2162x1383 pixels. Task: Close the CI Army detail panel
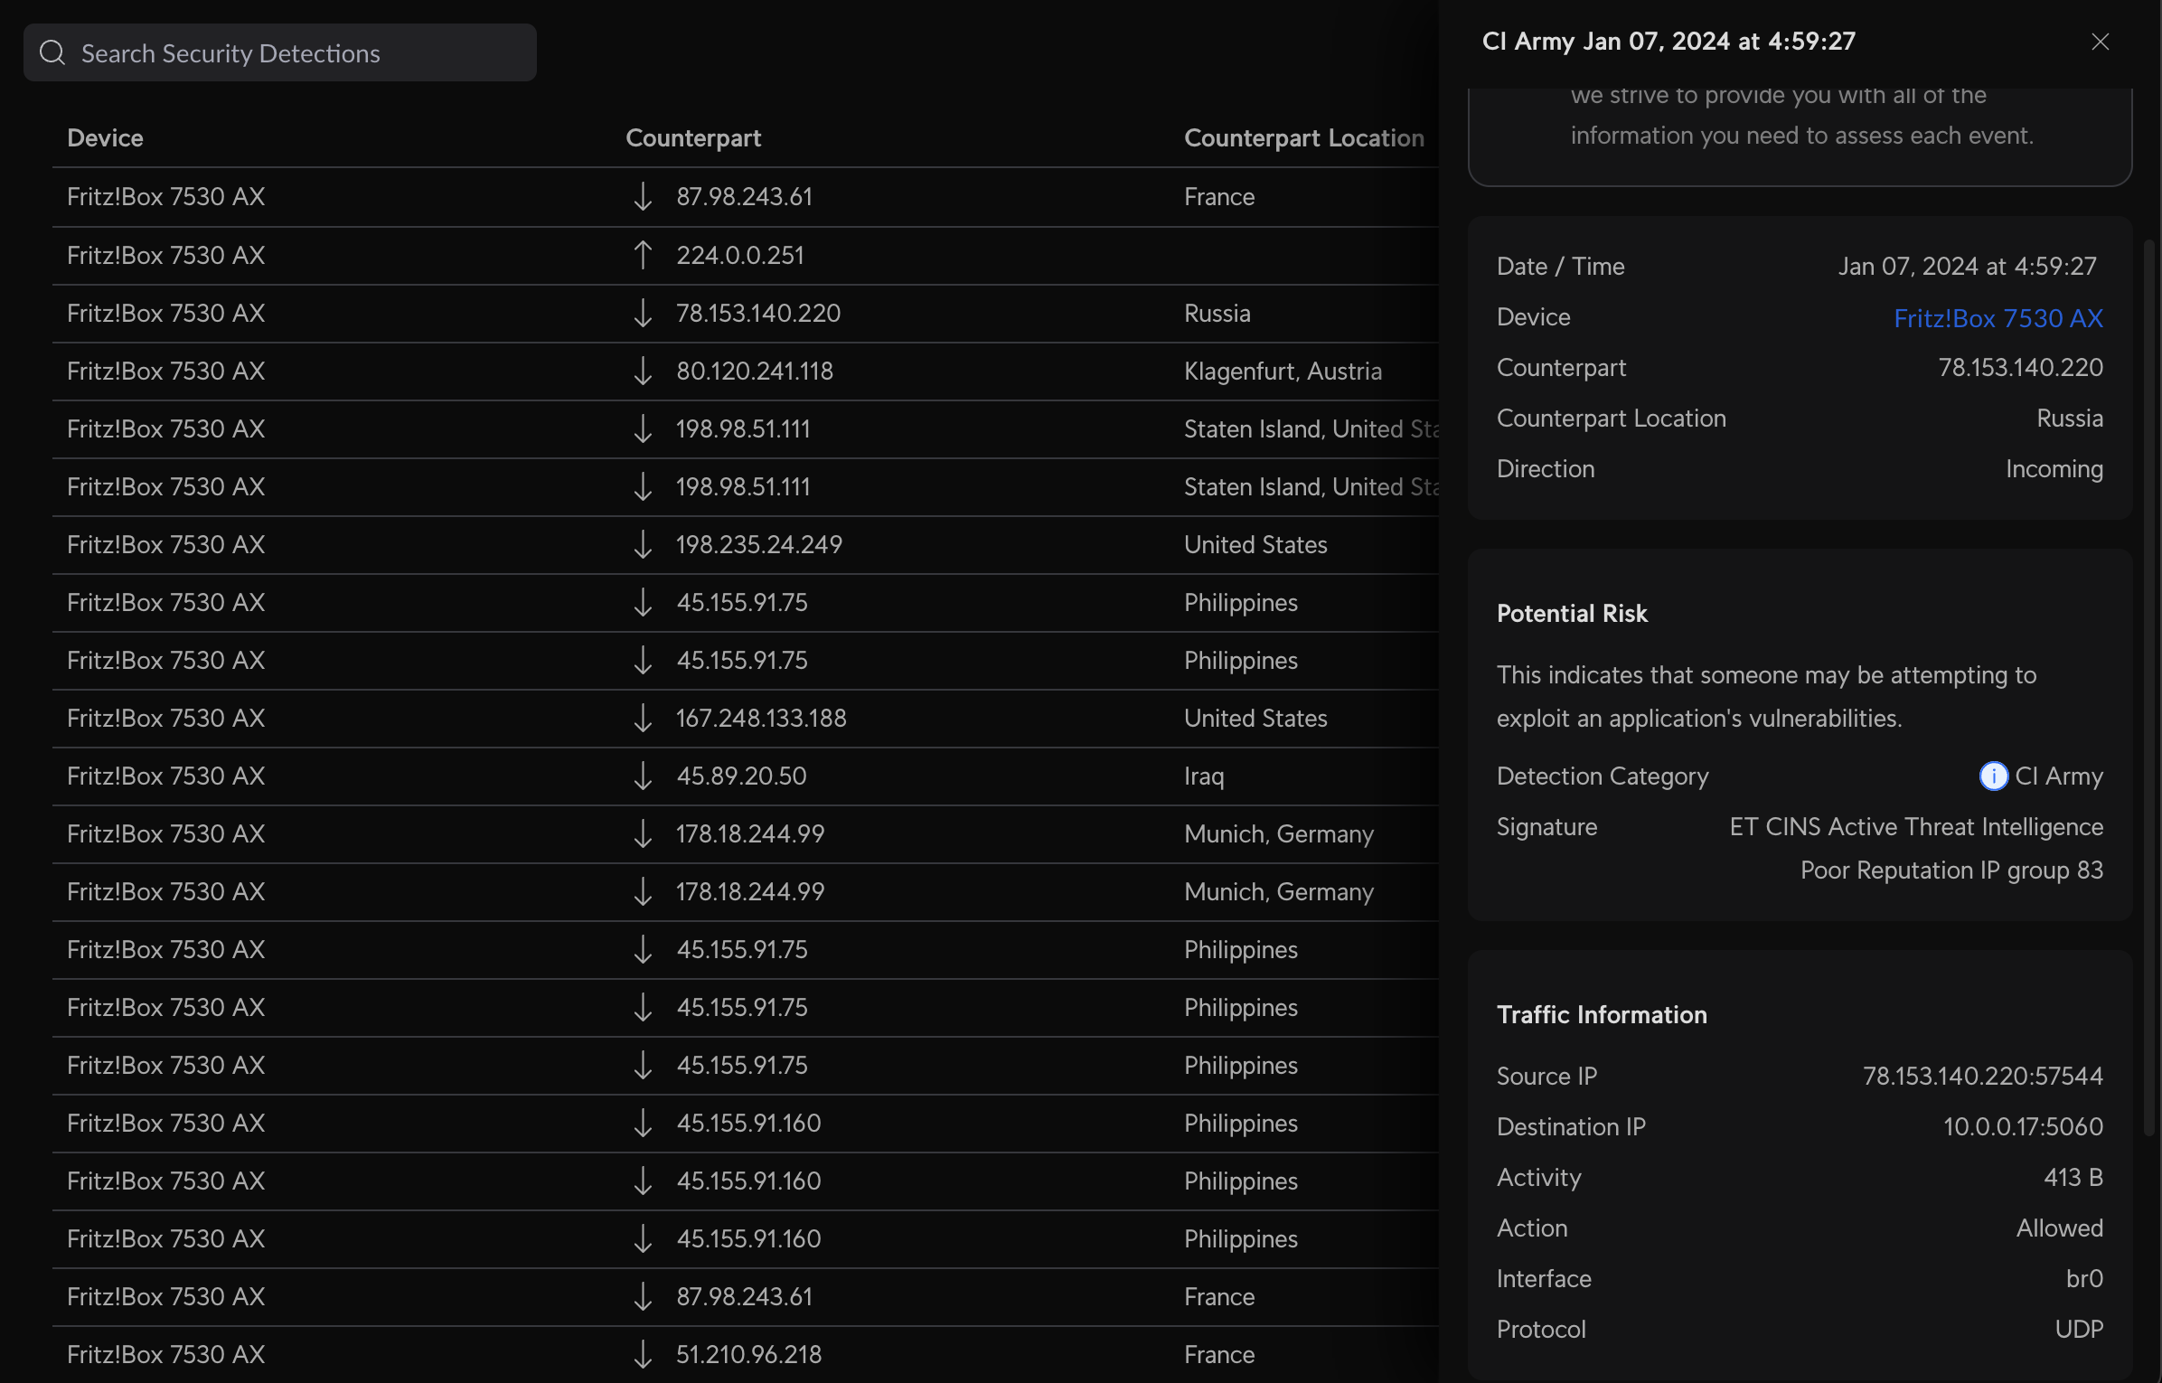2100,42
